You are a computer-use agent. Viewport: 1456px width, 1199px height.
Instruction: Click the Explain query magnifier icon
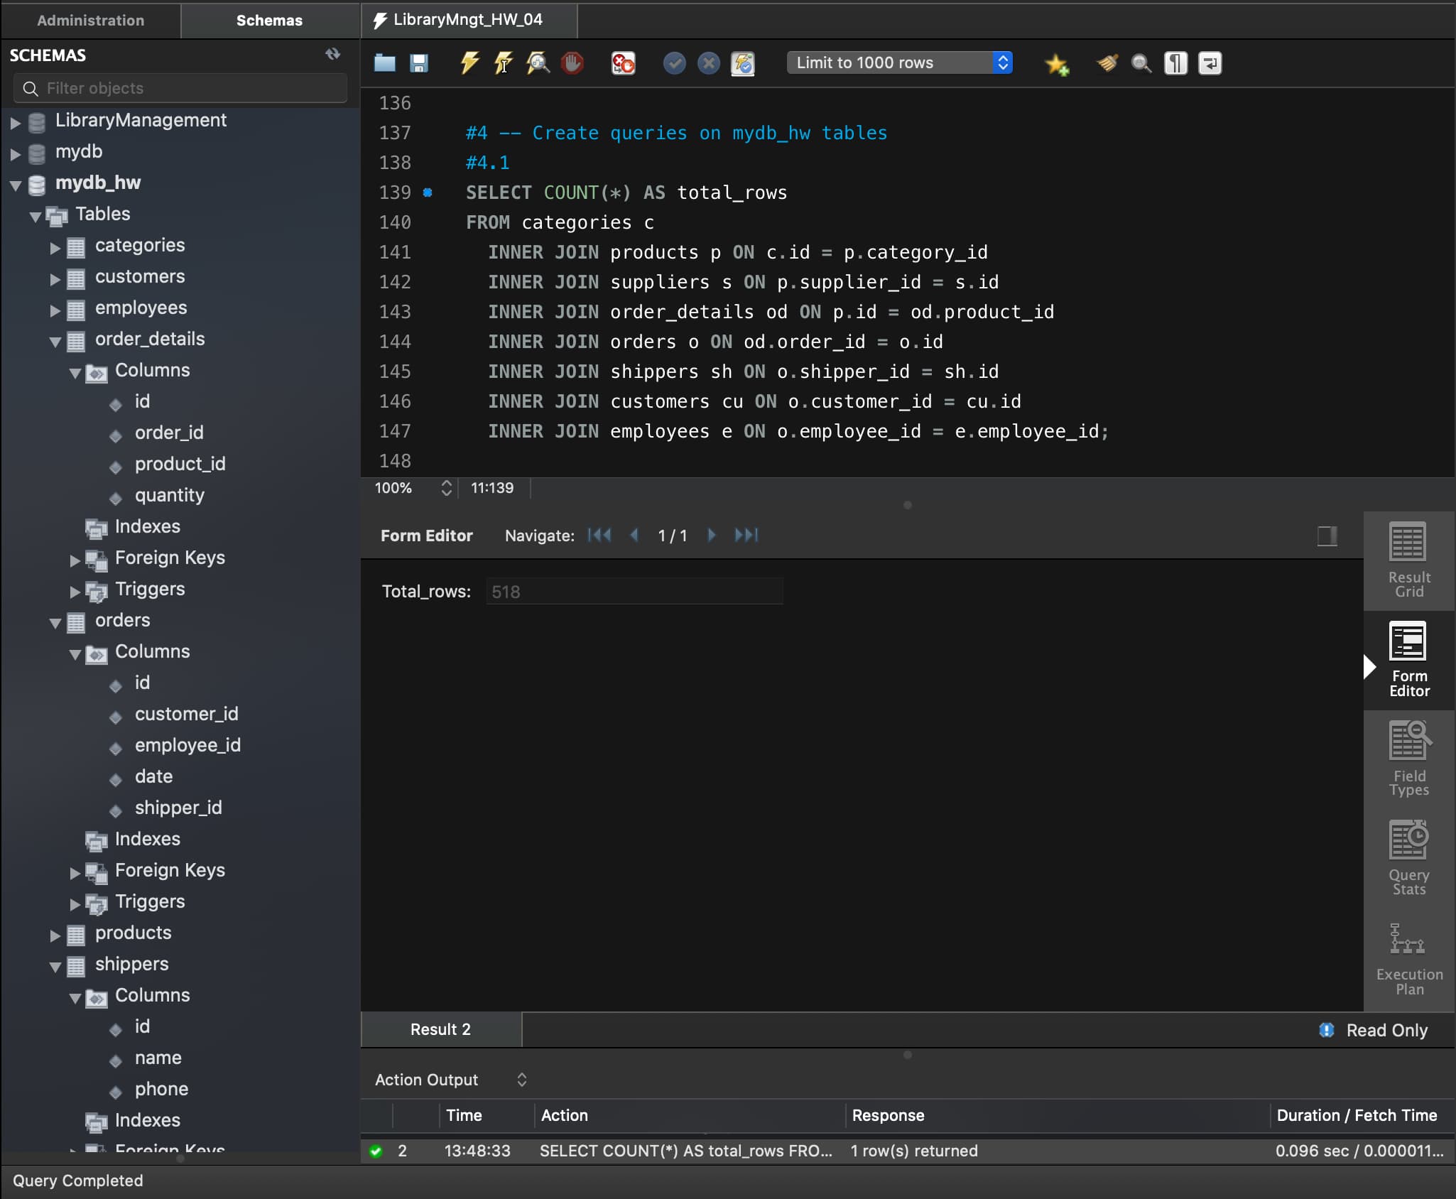[x=538, y=63]
